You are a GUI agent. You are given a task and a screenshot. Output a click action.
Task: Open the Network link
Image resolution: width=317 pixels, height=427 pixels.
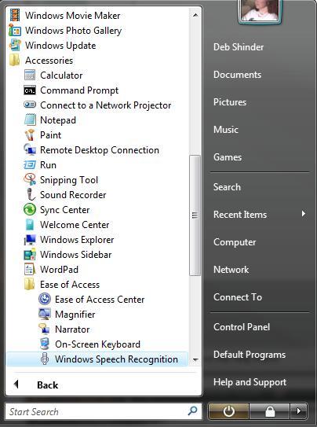(231, 270)
